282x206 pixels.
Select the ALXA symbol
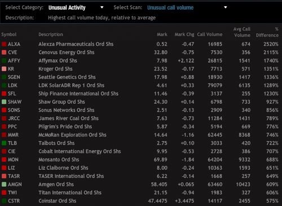[14, 44]
